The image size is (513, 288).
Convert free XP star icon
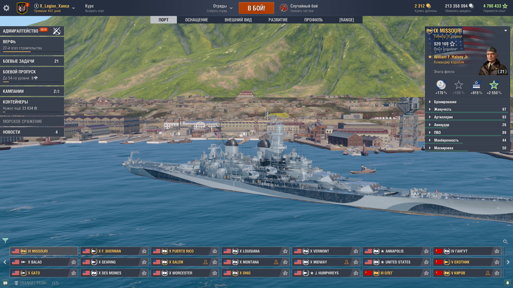pyautogui.click(x=505, y=6)
